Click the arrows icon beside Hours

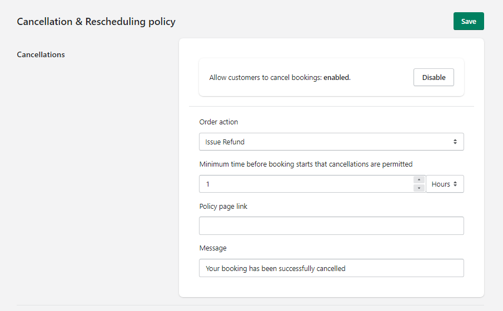tap(455, 184)
